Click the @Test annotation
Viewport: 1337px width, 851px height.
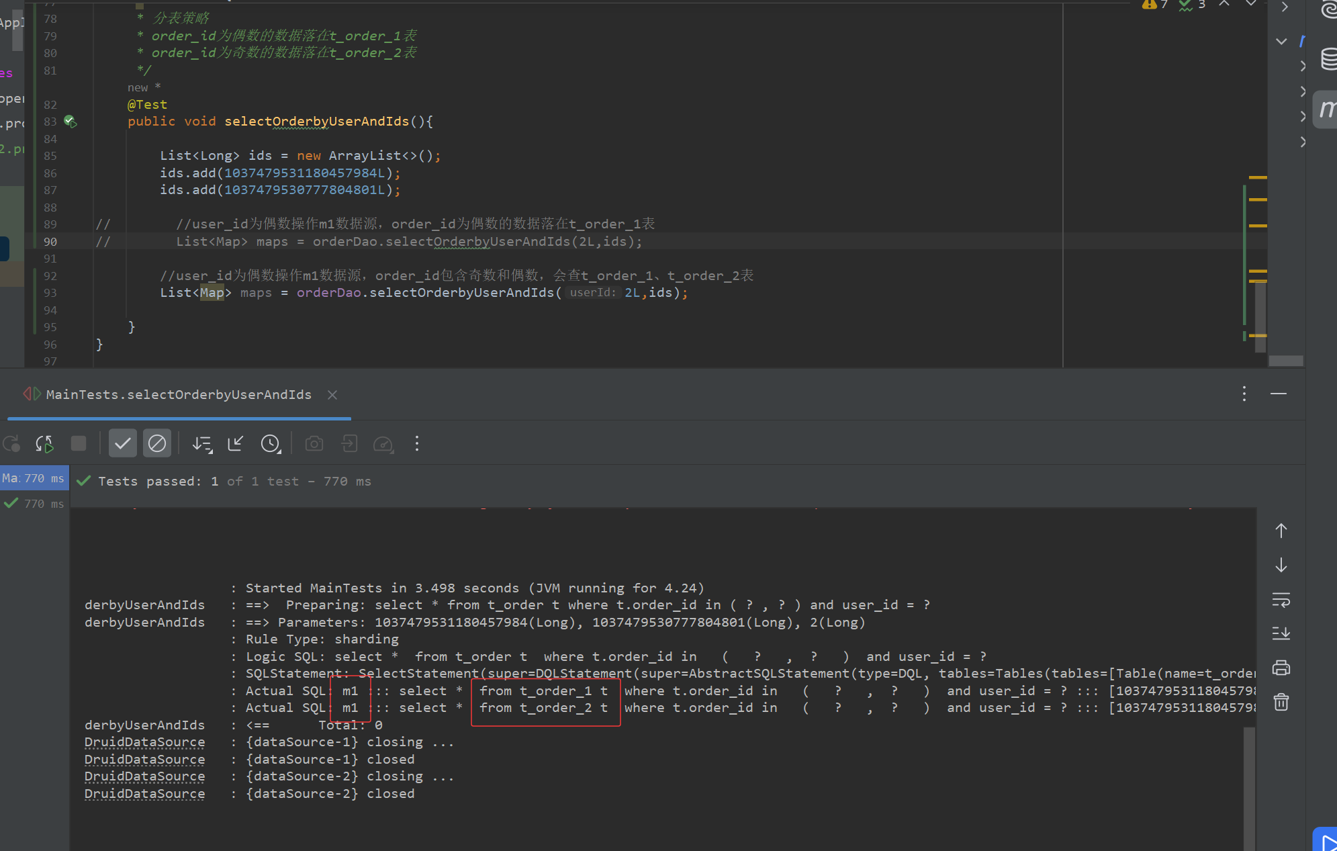click(x=147, y=105)
